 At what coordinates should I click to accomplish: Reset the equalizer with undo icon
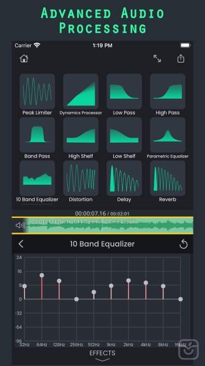click(x=183, y=244)
